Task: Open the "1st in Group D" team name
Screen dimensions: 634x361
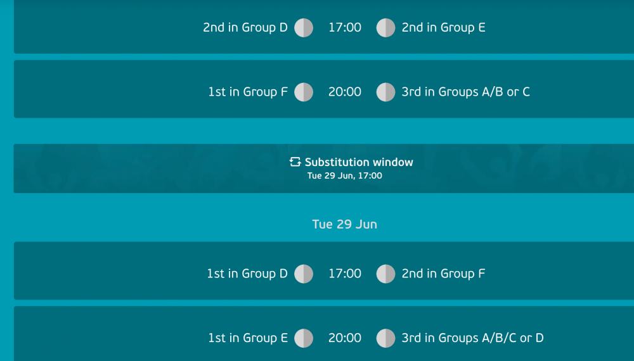Action: pyautogui.click(x=247, y=274)
